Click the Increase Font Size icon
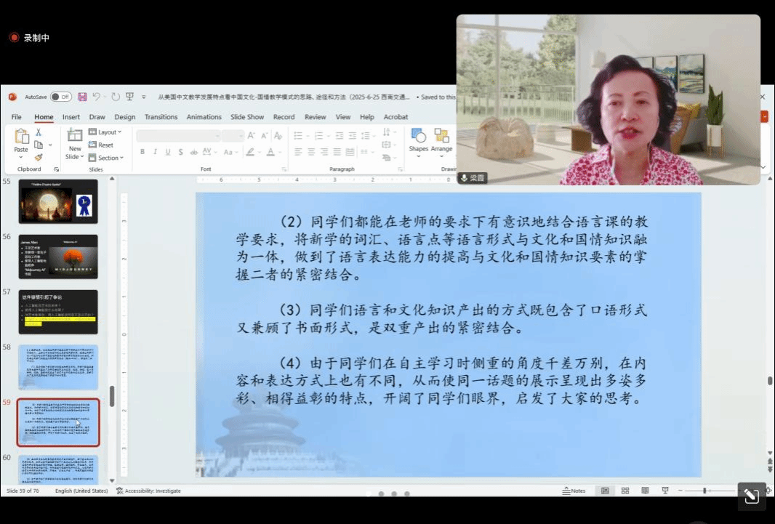 pos(251,135)
